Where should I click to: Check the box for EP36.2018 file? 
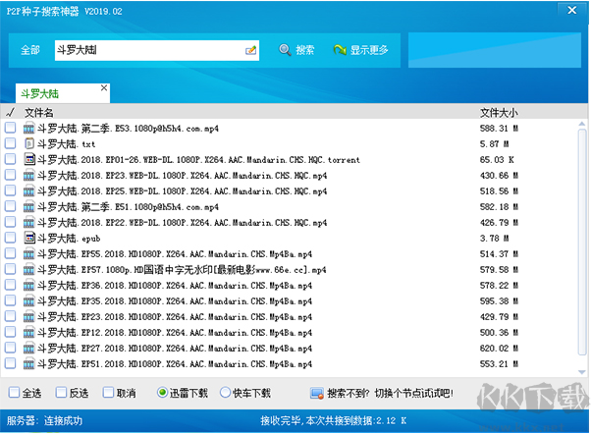click(x=10, y=285)
